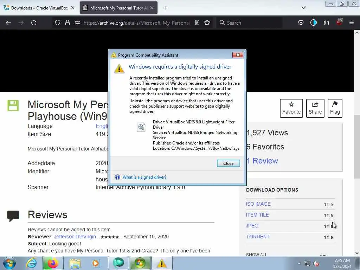Open Windows Explorer folder taskbar icon
The height and width of the screenshot is (270, 360).
[75, 263]
